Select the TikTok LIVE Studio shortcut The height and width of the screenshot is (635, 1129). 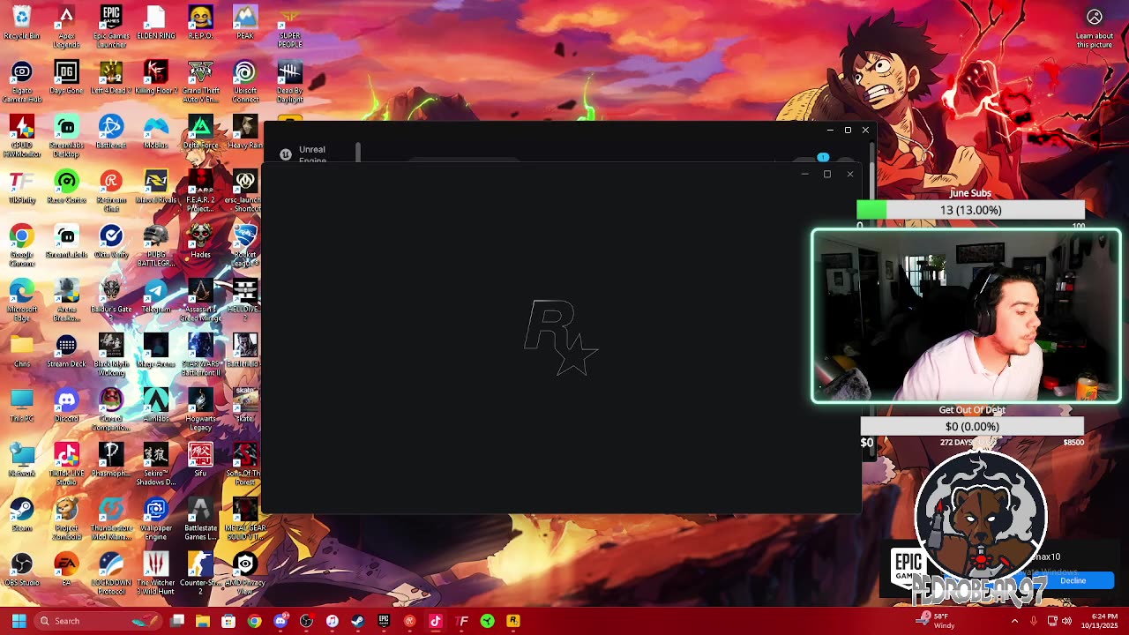click(x=66, y=464)
